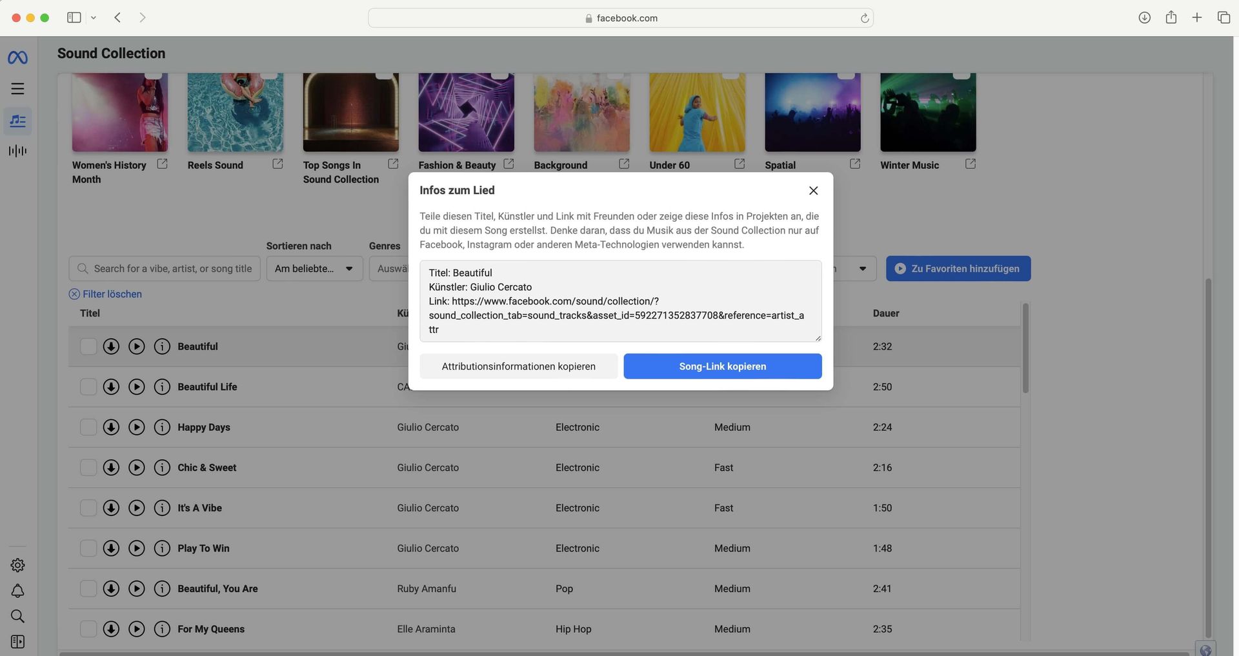The image size is (1239, 656).
Task: Open Women's History Month external link icon
Action: [x=162, y=164]
